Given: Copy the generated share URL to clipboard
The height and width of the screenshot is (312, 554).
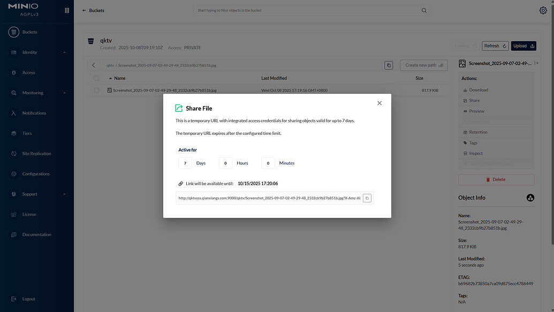Looking at the screenshot, I should click(367, 198).
